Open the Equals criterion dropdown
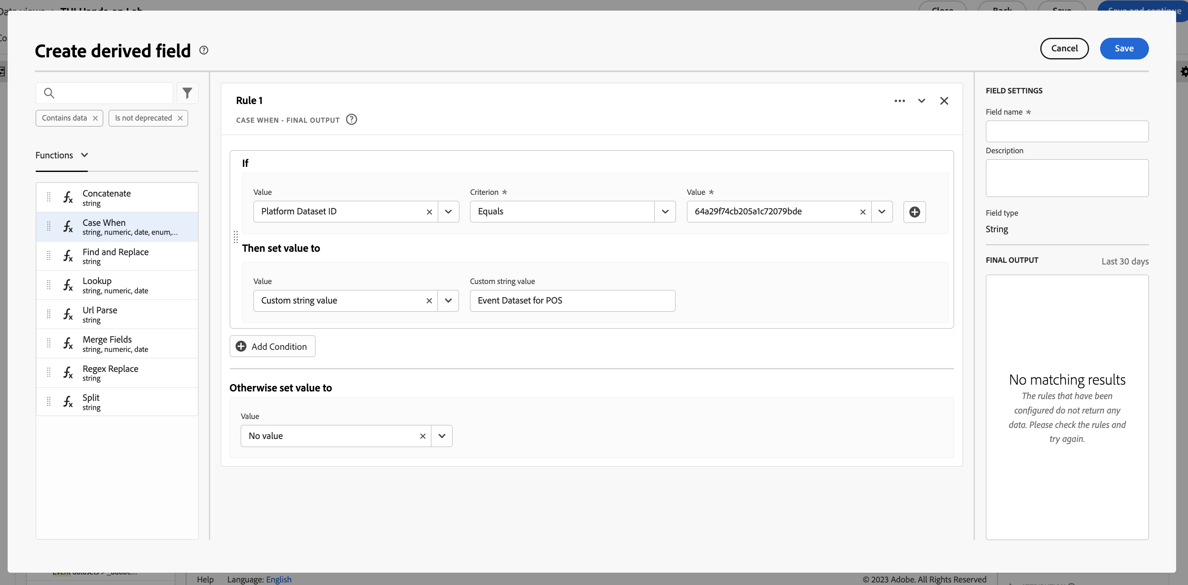This screenshot has width=1188, height=585. click(x=665, y=212)
